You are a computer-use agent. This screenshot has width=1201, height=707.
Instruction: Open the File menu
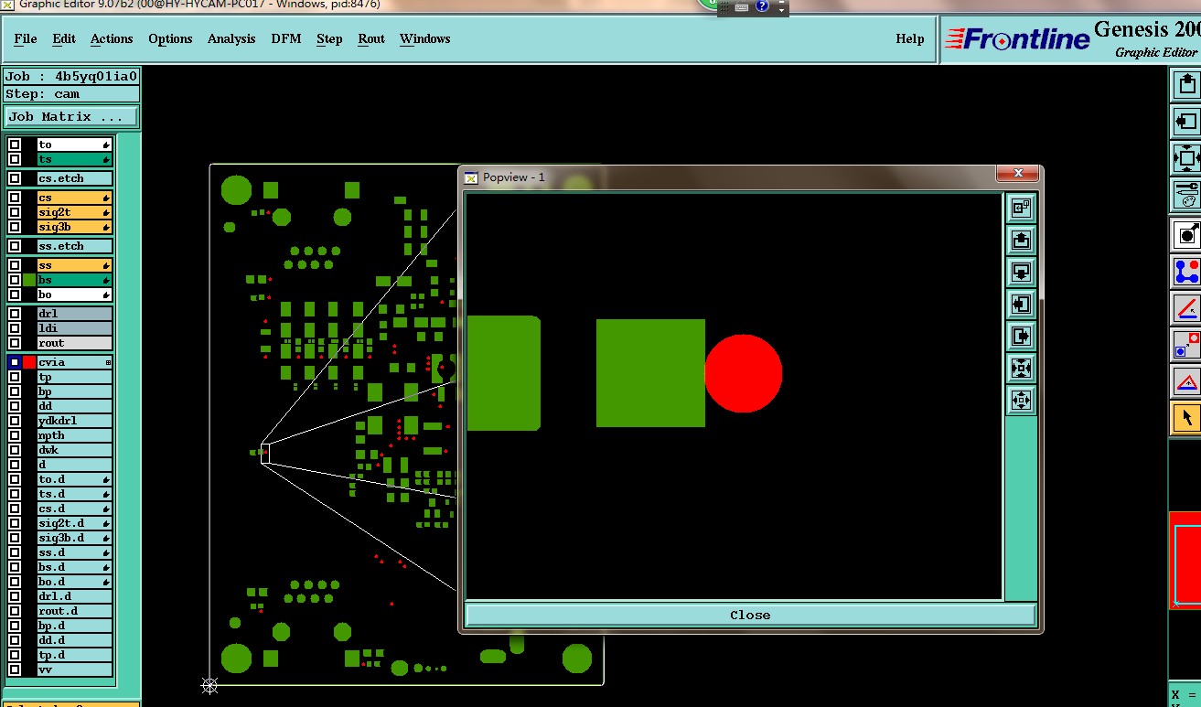tap(26, 38)
